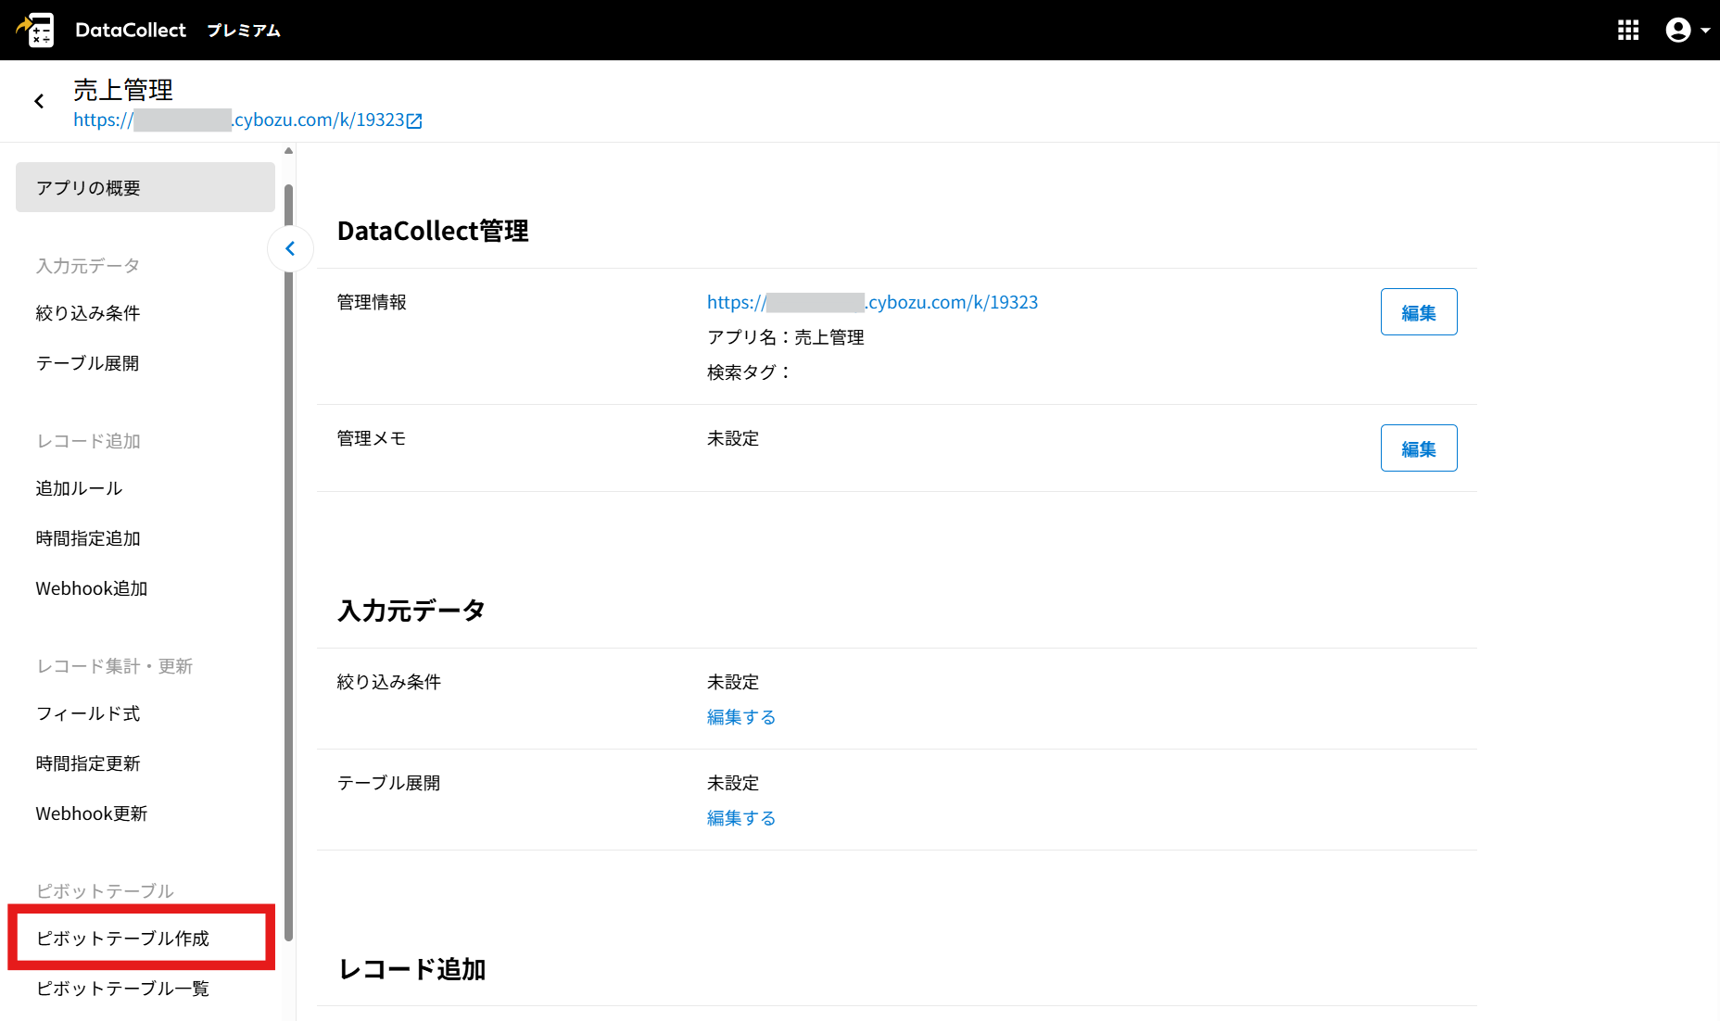
Task: Select Webhook追加 in the sidebar
Action: (x=92, y=588)
